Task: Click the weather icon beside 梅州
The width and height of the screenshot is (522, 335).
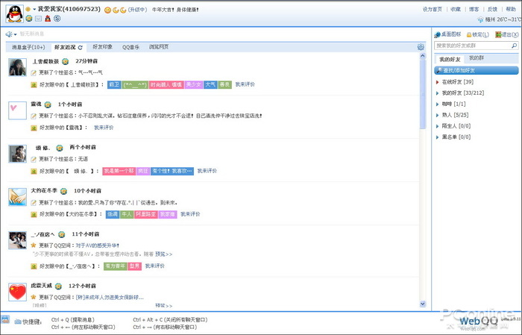Action: 480,20
